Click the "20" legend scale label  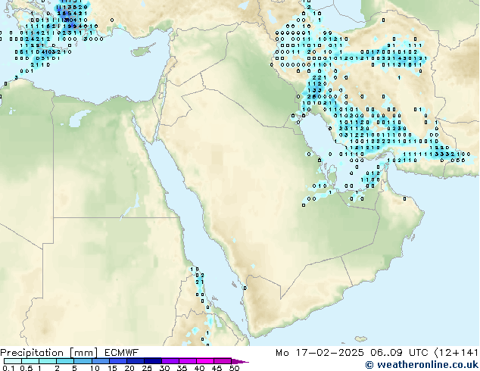pyautogui.click(x=129, y=368)
